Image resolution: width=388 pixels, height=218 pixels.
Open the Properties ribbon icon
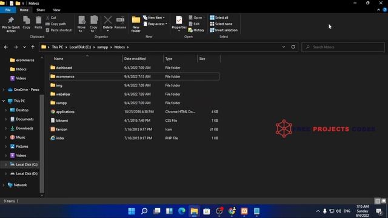tap(179, 24)
